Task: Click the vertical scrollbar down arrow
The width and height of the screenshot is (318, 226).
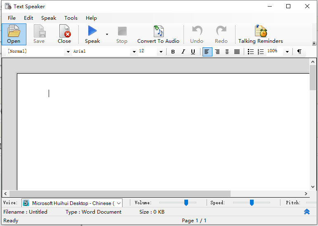Action: [313, 187]
